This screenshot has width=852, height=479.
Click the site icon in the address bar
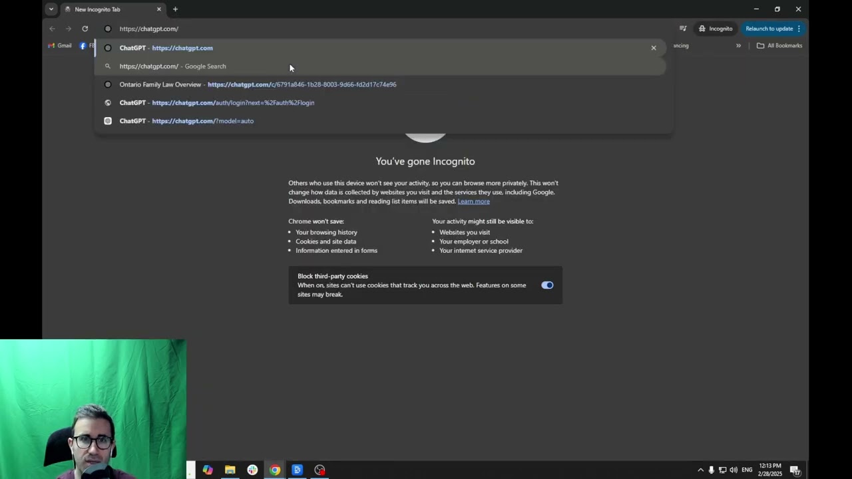point(108,29)
